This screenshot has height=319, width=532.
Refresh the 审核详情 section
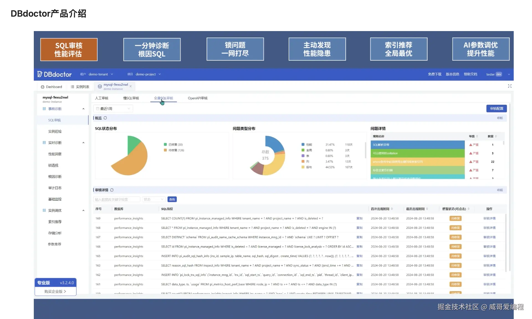112,190
